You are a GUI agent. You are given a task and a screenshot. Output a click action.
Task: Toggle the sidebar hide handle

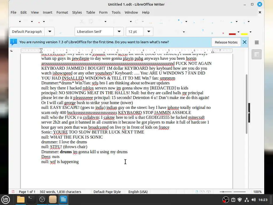249,113
